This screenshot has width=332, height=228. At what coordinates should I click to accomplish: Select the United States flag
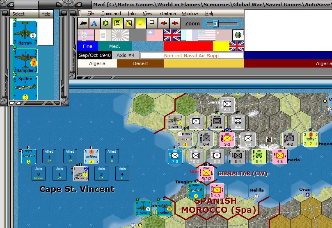[x=207, y=35]
